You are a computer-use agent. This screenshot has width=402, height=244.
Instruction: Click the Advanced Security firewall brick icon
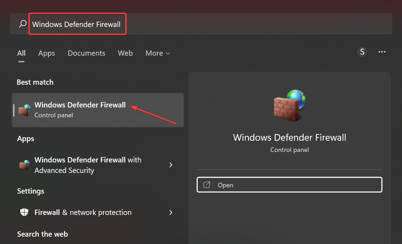pyautogui.click(x=24, y=165)
